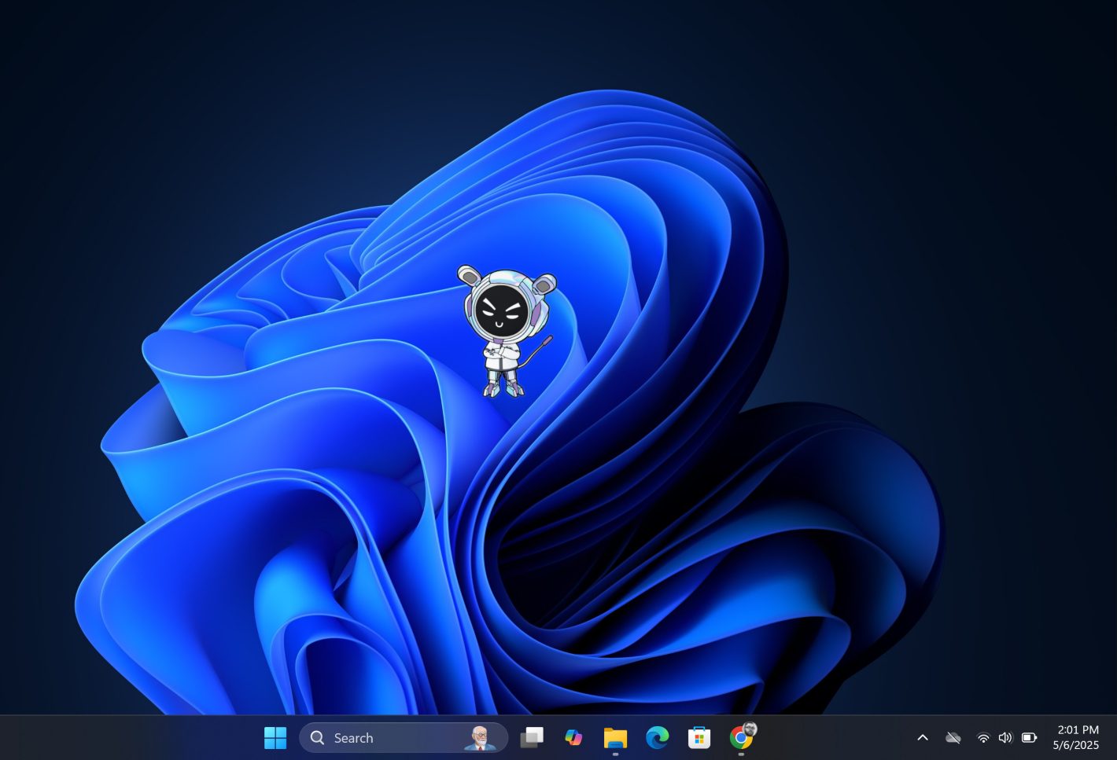Open the Windows Start menu
1117x760 pixels.
(275, 738)
